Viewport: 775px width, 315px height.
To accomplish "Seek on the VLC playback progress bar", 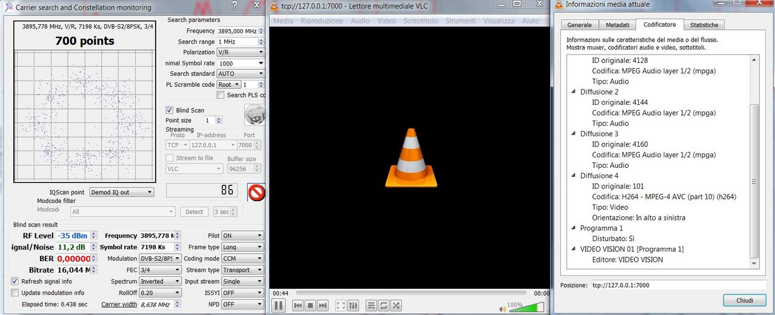I will pyautogui.click(x=412, y=293).
